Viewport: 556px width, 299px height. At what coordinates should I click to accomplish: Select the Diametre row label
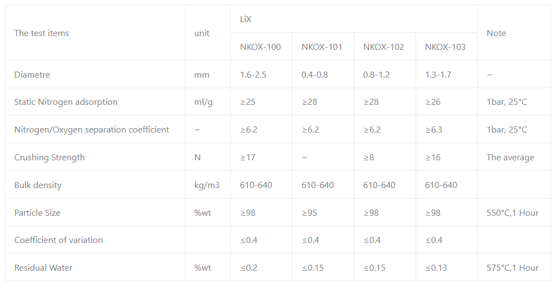[32, 75]
